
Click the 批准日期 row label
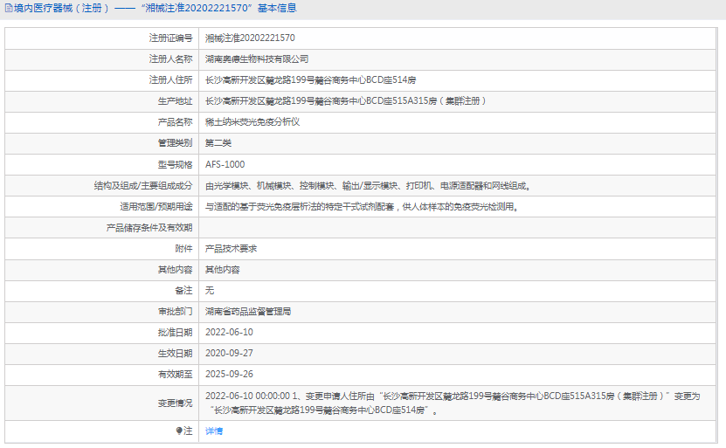coord(175,333)
